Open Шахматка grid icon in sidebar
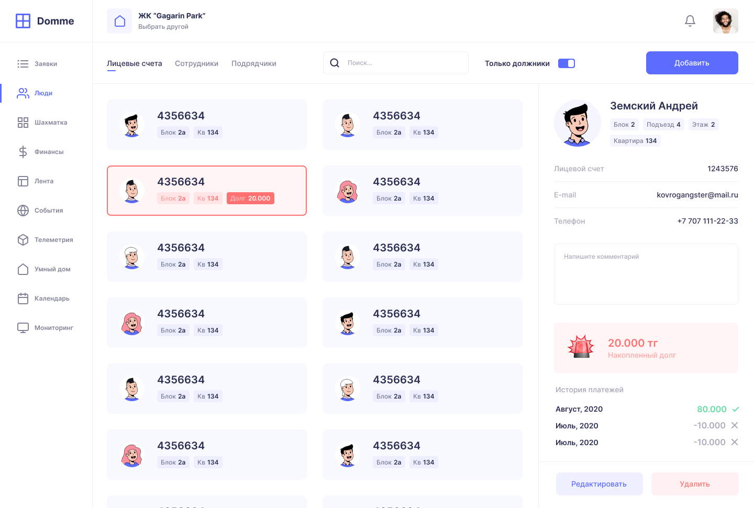 pos(23,123)
